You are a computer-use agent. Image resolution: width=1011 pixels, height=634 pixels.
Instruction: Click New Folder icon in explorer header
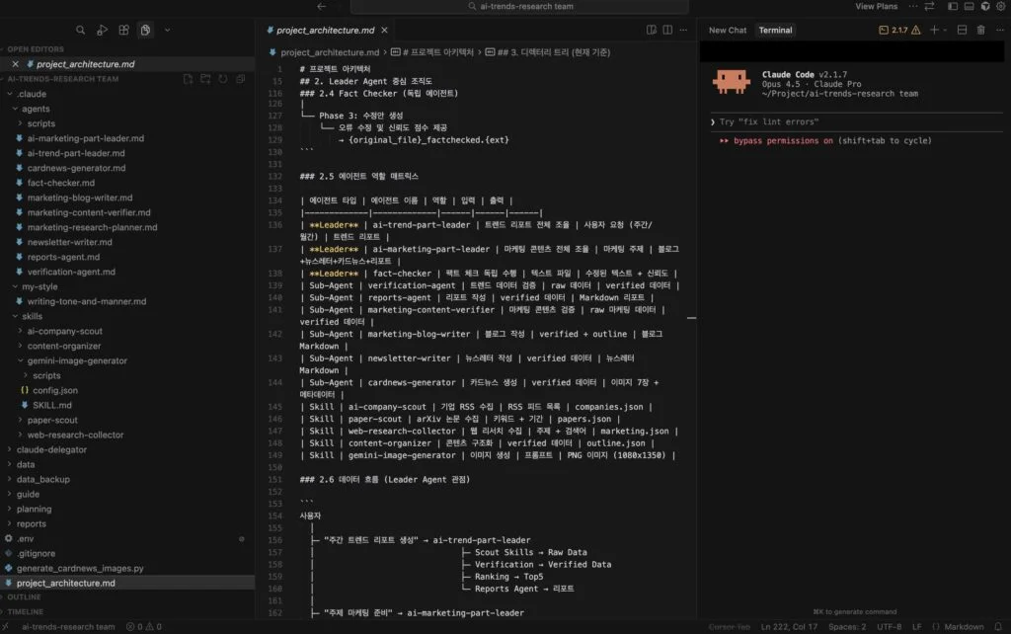pos(205,79)
